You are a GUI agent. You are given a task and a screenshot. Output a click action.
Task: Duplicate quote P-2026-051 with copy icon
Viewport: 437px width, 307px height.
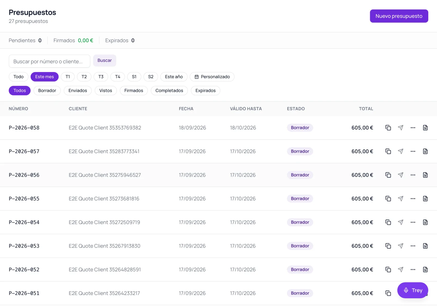point(388,293)
